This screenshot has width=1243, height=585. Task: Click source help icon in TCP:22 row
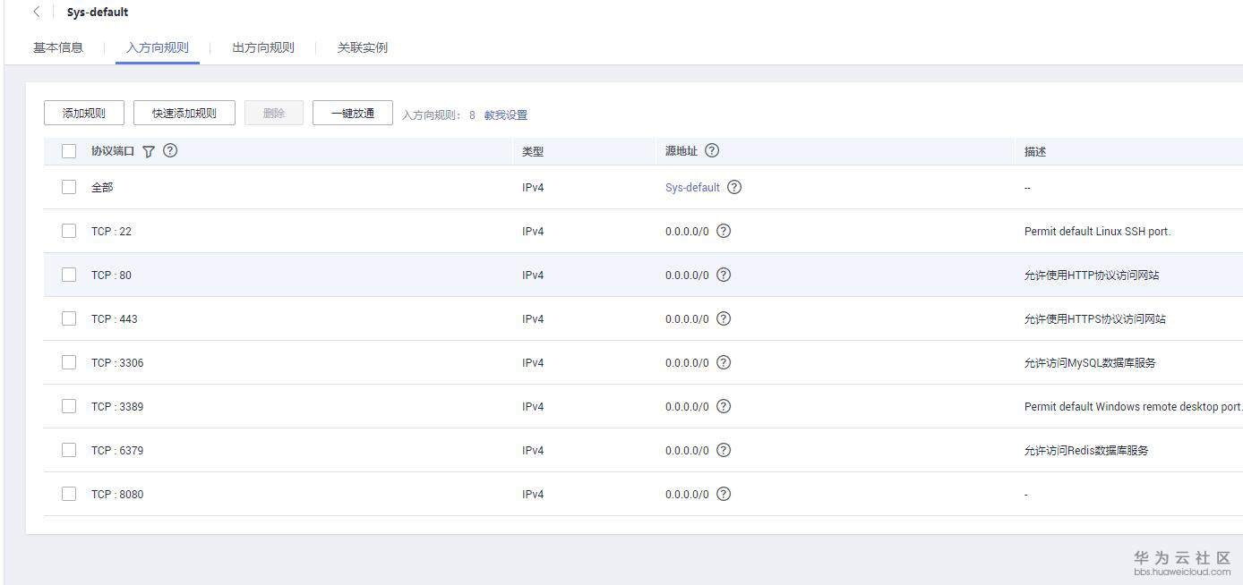724,231
